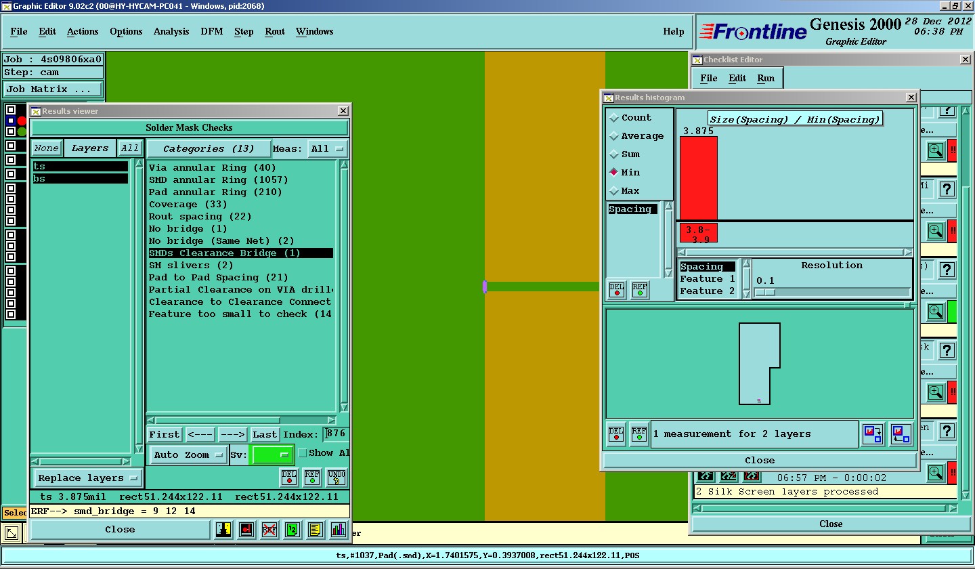Image resolution: width=975 pixels, height=569 pixels.
Task: Open Checklist Editor window menu icon in title bar
Action: pos(697,60)
